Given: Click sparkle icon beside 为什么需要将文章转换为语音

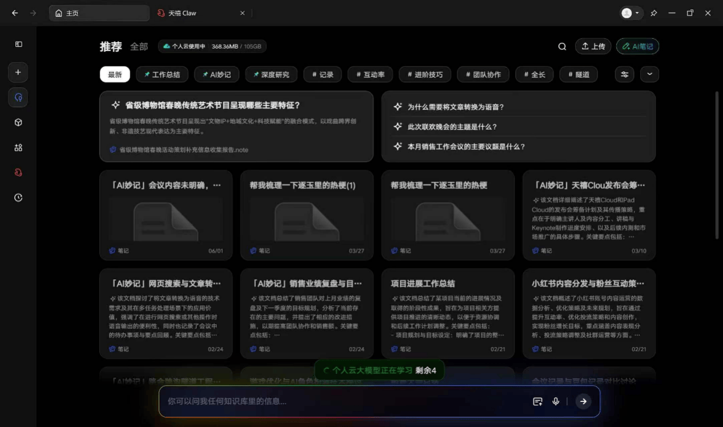Looking at the screenshot, I should [x=398, y=107].
